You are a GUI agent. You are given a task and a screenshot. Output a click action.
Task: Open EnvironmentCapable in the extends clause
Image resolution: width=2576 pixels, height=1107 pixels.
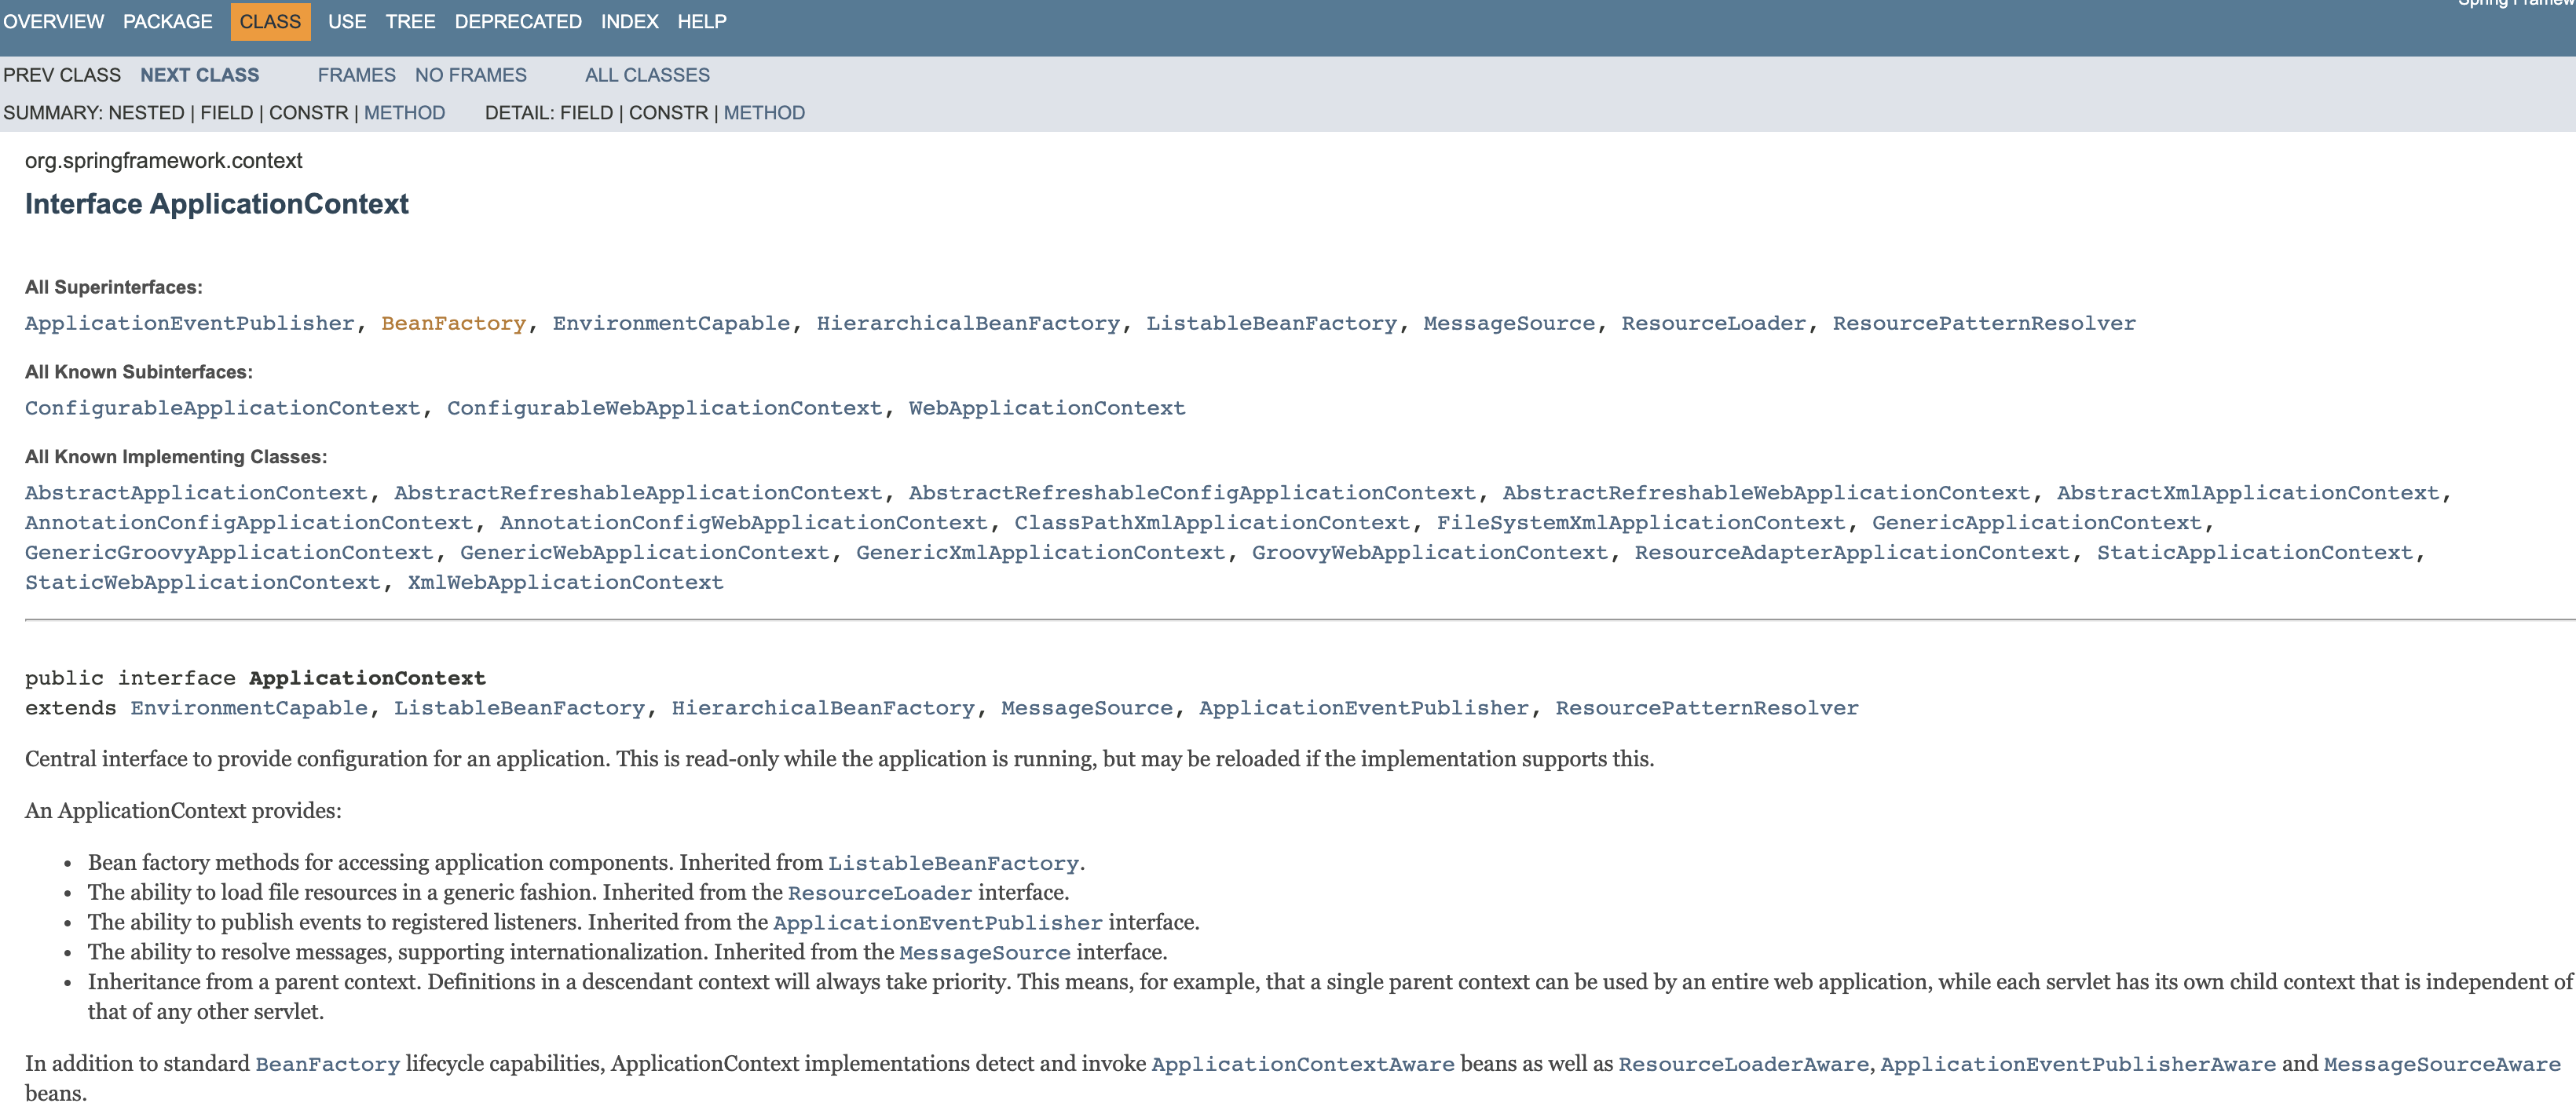pos(249,708)
